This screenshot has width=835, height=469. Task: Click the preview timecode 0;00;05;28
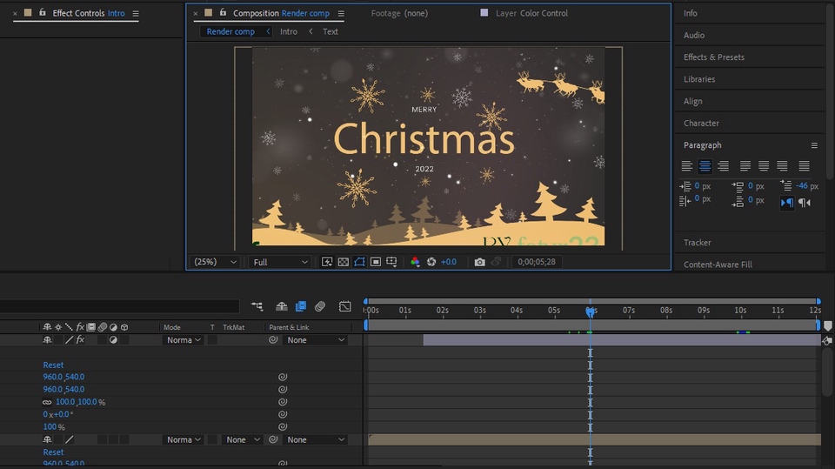(x=537, y=262)
